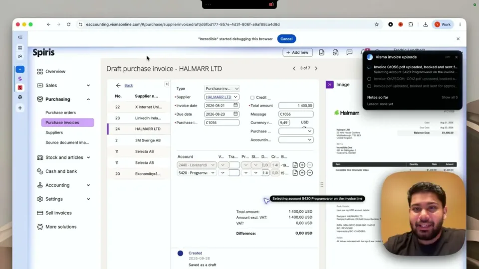Click the scan document icon in top toolbar
Viewport: 479px width, 269px height.
335,52
